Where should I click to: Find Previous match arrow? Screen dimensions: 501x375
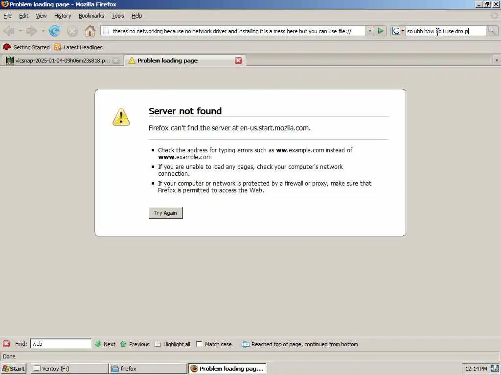click(135, 344)
